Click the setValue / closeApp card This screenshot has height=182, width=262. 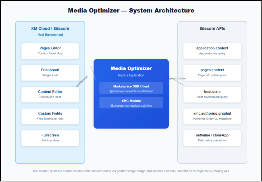click(212, 138)
